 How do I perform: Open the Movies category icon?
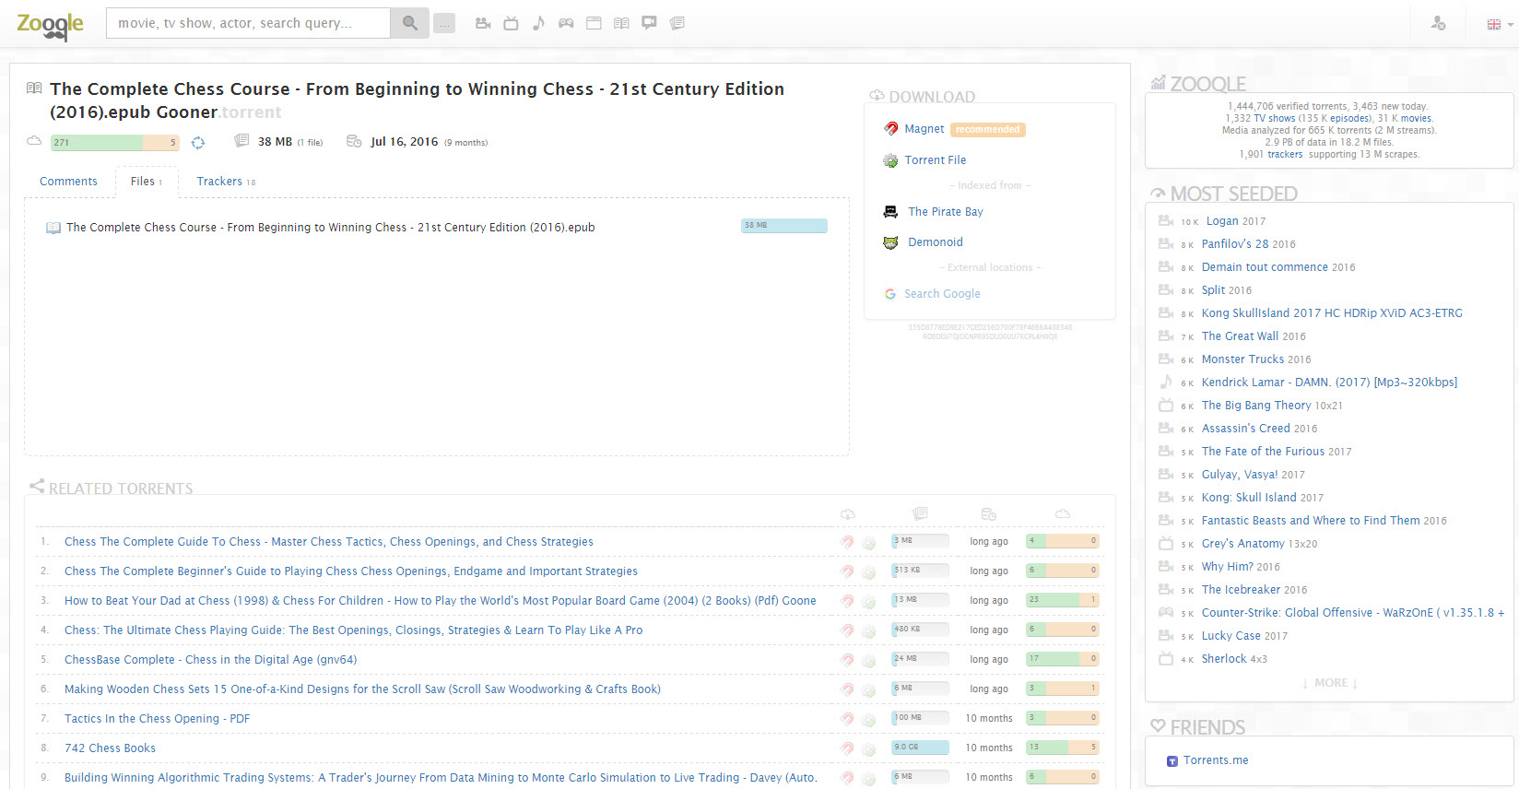click(x=483, y=23)
